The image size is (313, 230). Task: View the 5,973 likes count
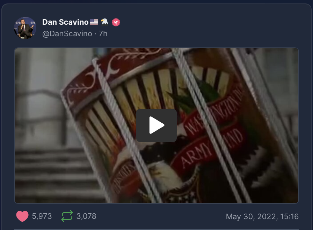42,216
